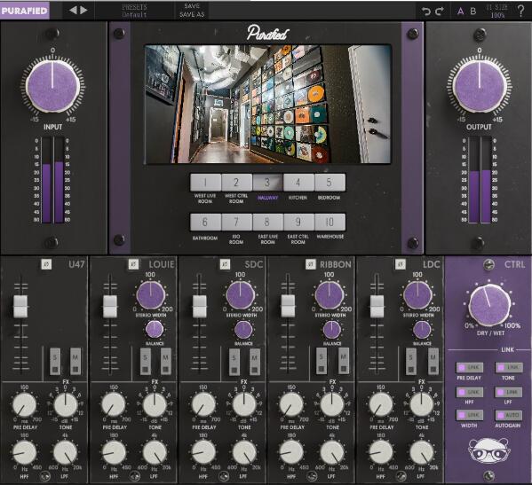Mute the LDC channel
The image size is (532, 485).
(x=433, y=361)
